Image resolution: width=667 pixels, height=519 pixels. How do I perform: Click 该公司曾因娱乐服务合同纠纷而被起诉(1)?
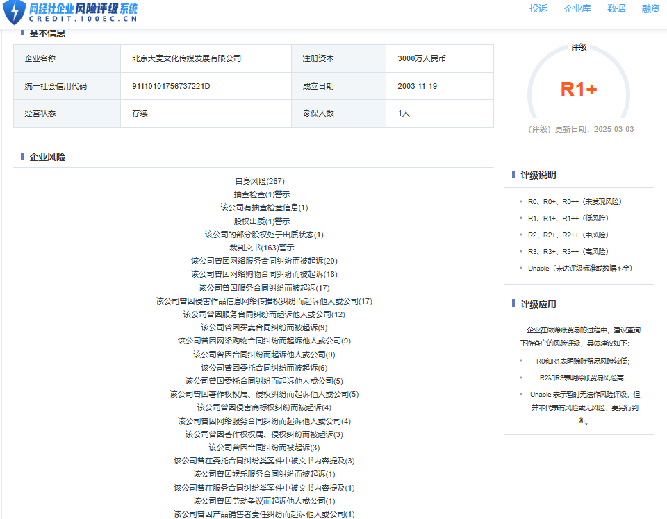(264, 474)
